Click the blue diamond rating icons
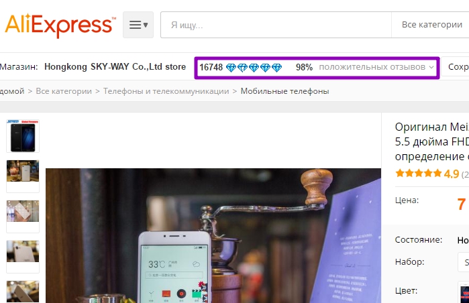Screen dimensions: 469x303 pos(254,68)
